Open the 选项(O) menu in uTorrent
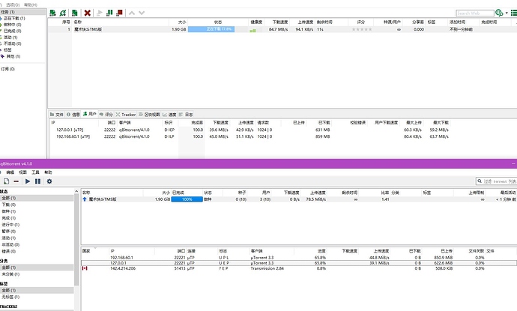This screenshot has height=311, width=517. pyautogui.click(x=13, y=4)
